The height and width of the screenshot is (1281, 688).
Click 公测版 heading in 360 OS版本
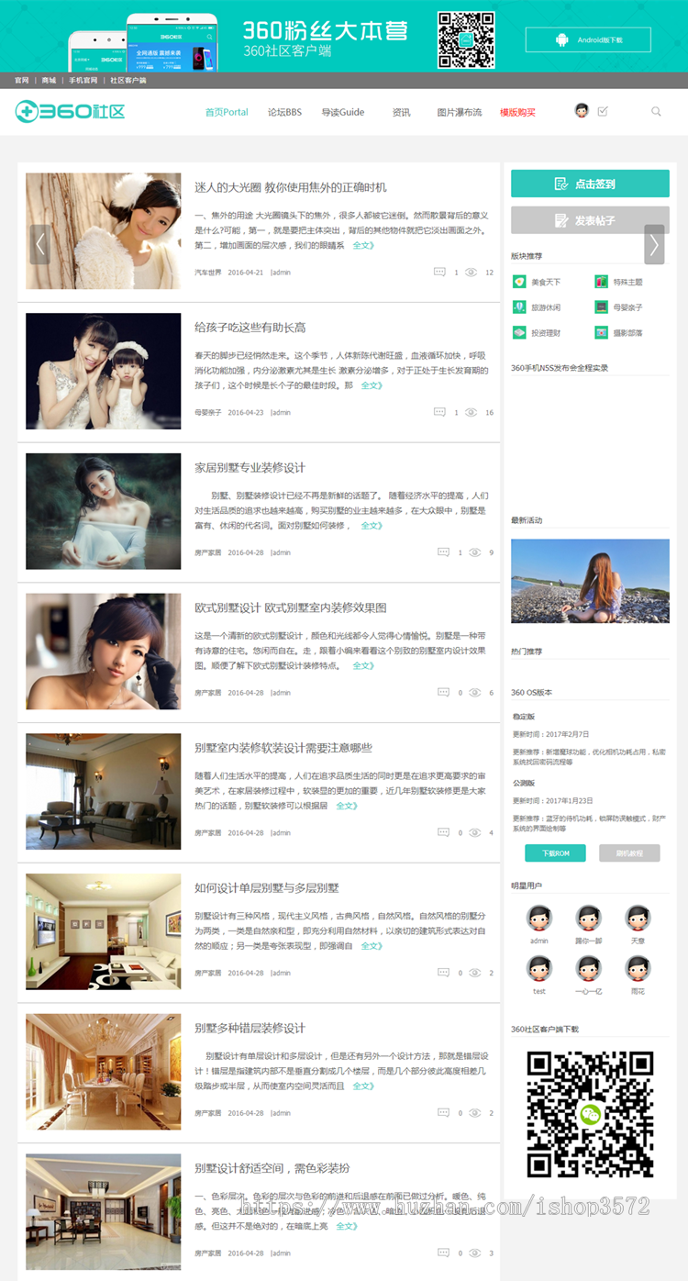[524, 783]
